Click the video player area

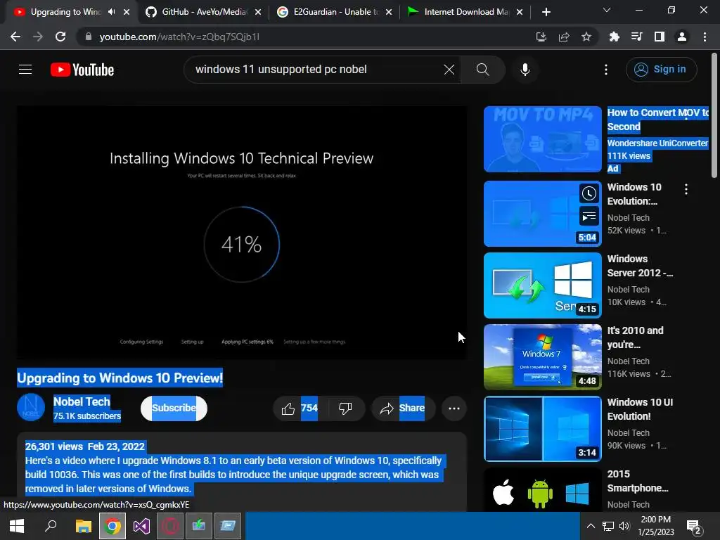click(242, 233)
